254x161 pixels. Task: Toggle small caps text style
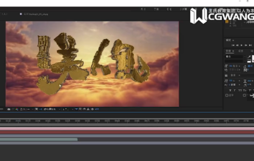[245, 90]
